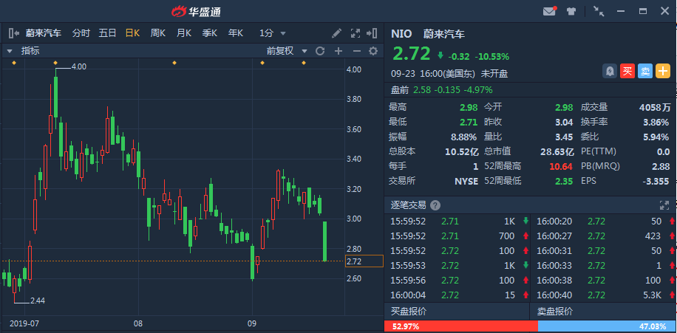
Task: Select the pencil drawing tool
Action: coord(337,33)
